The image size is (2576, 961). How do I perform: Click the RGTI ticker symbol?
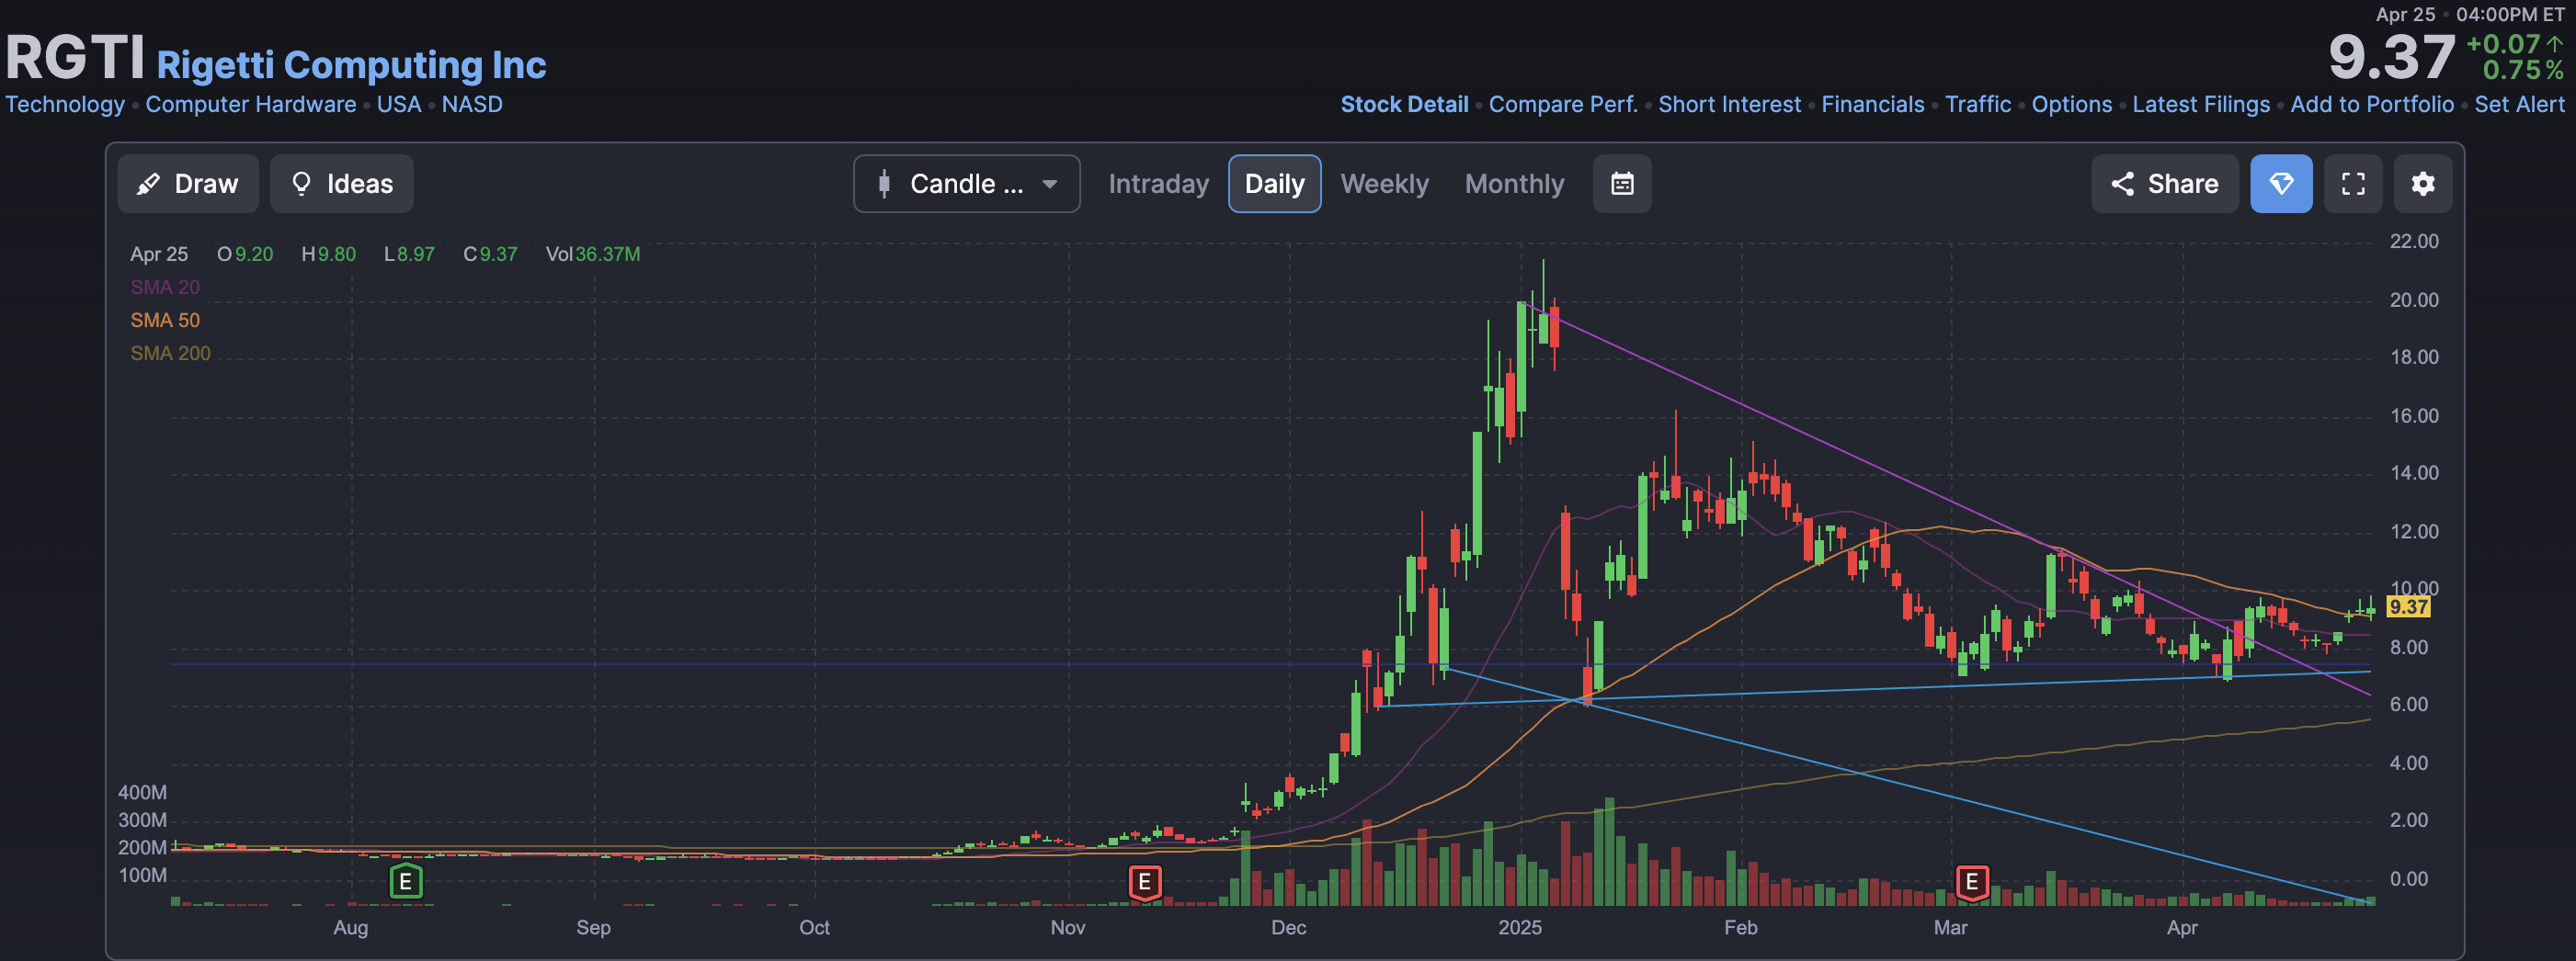pos(75,56)
